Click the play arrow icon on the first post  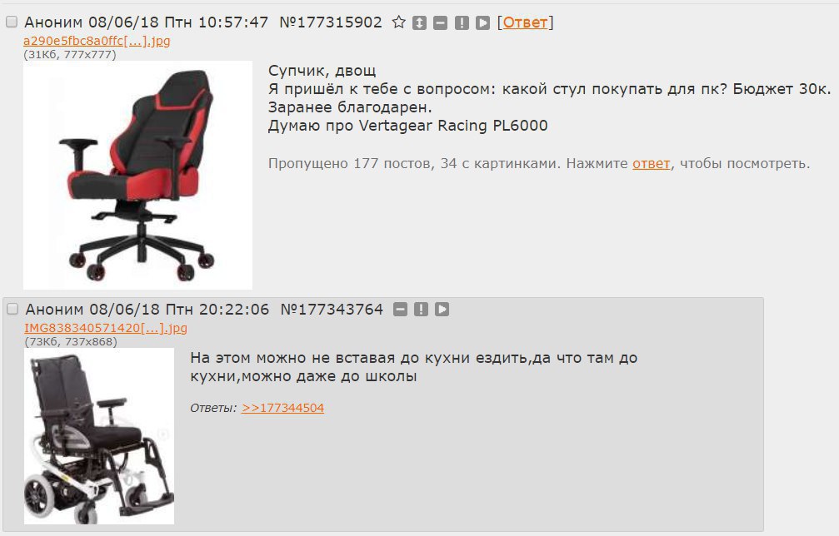point(482,22)
